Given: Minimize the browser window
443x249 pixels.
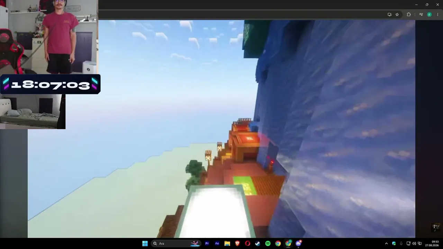Looking at the screenshot, I should pyautogui.click(x=416, y=4).
